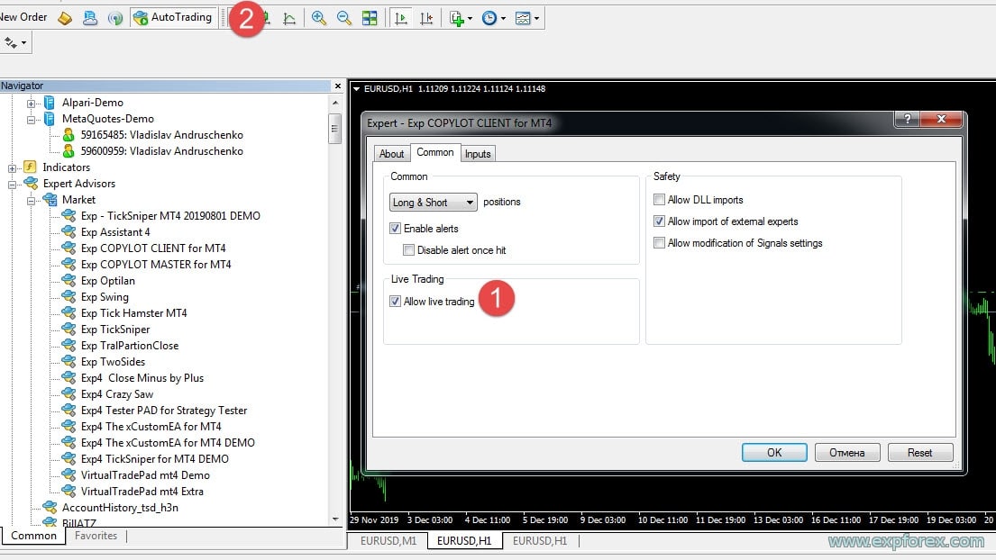Click the New Order toolbar button
The image size is (996, 560).
click(x=23, y=17)
